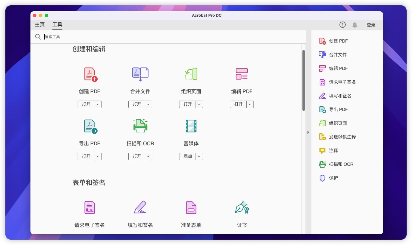Viewport: 412px width, 245px height.
Task: Open the help question mark icon
Action: (x=342, y=25)
